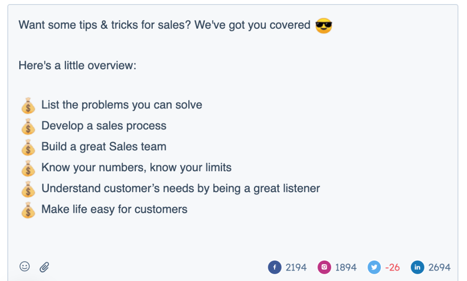Click the LinkedIn 2694 remaining count
This screenshot has width=467, height=281.
click(x=439, y=267)
